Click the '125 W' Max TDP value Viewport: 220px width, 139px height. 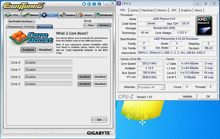pos(185,23)
